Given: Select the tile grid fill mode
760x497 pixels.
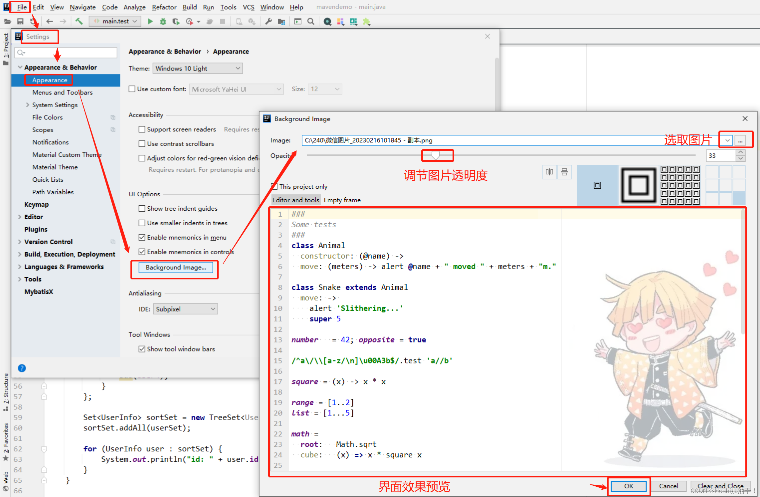Looking at the screenshot, I should (x=680, y=185).
